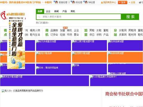Click the orange 登录 button
Screen dimensions: 143x107
tap(122, 2)
